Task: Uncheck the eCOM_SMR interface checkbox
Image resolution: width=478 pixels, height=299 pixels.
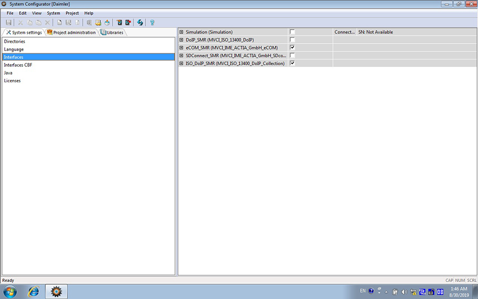Action: [x=292, y=47]
